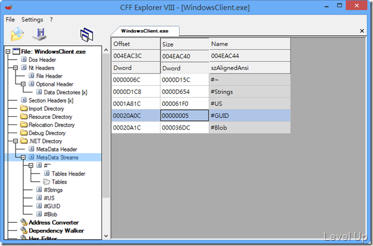Viewport: 373px width, 246px height.
Task: Select #US in the tree
Action: click(49, 198)
